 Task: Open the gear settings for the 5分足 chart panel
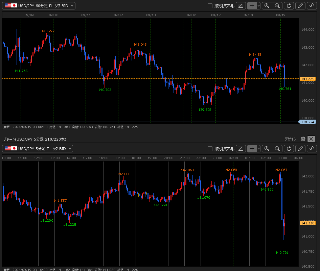(x=303, y=139)
